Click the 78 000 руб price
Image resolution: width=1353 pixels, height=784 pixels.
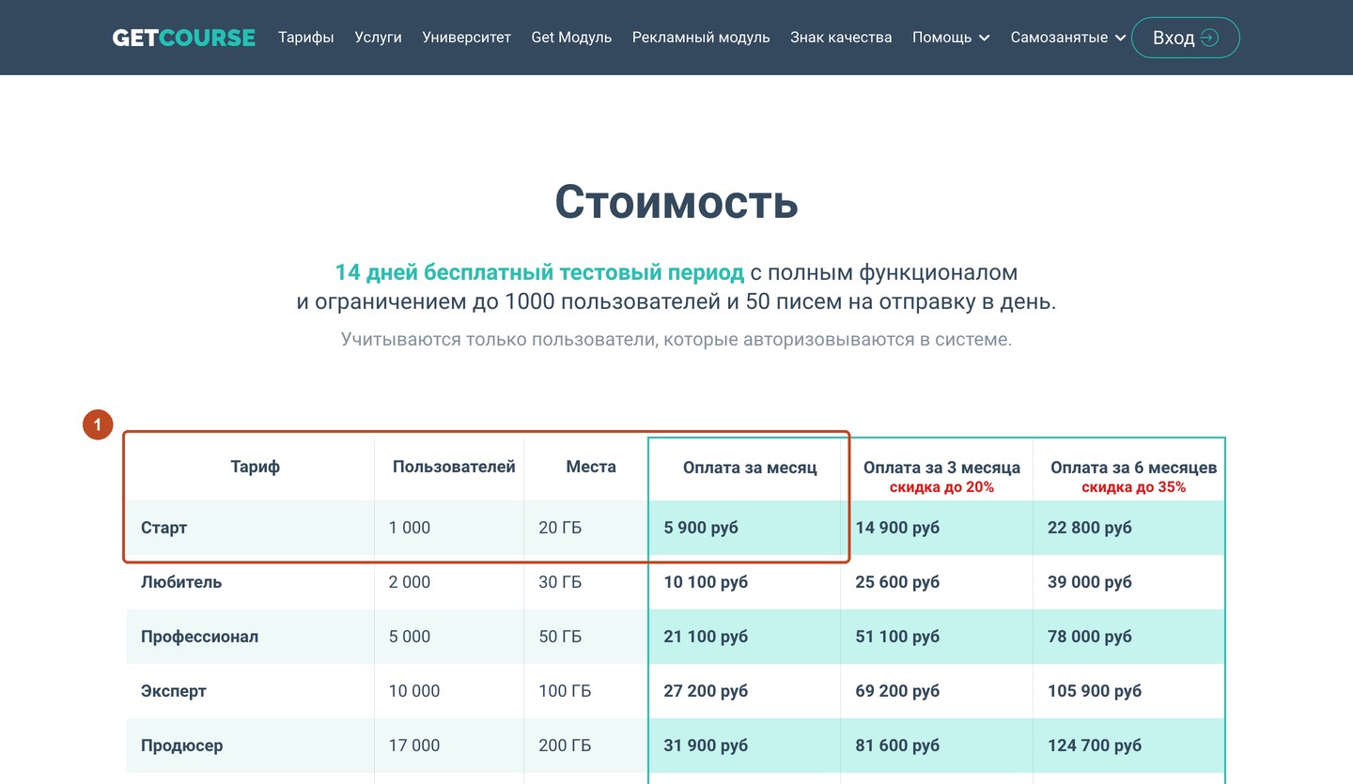(x=1090, y=637)
